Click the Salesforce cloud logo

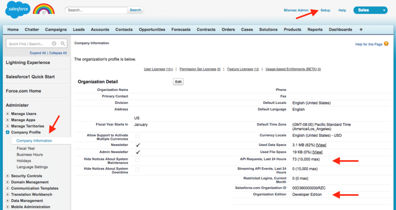pos(18,10)
